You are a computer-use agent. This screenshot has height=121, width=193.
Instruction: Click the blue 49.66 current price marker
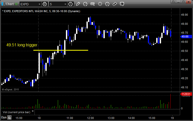click(x=186, y=36)
